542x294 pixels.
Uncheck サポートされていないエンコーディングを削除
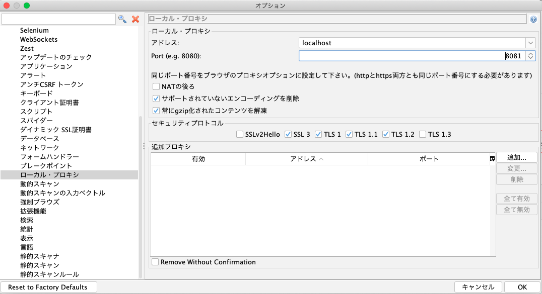156,99
